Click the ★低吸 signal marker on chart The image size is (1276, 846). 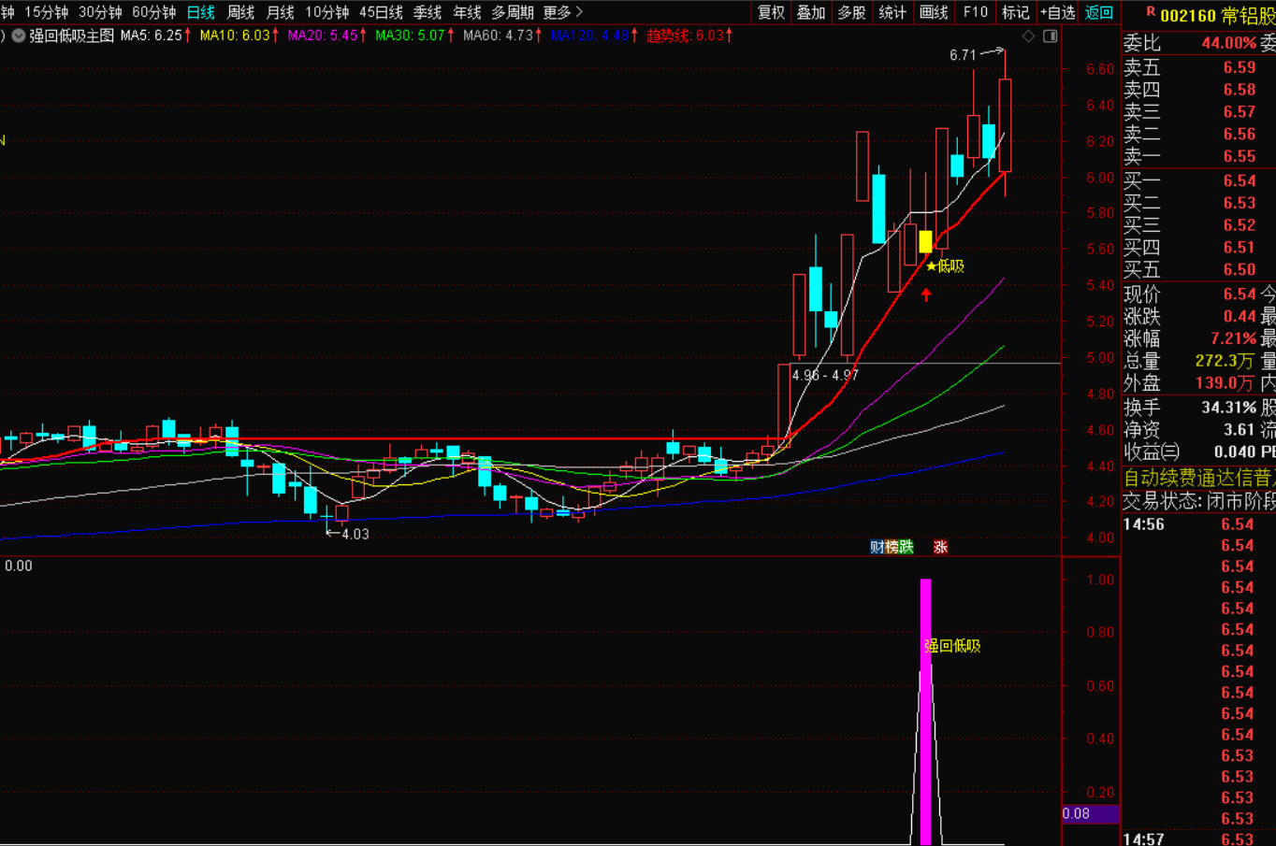945,266
